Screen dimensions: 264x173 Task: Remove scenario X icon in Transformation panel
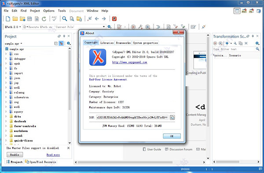pyautogui.click(x=246, y=43)
